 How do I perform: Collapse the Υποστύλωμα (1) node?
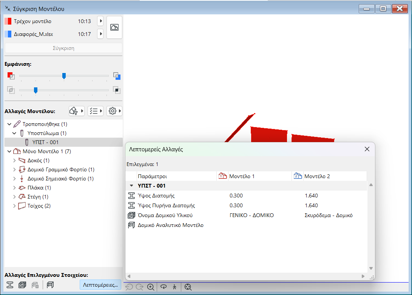click(14, 133)
